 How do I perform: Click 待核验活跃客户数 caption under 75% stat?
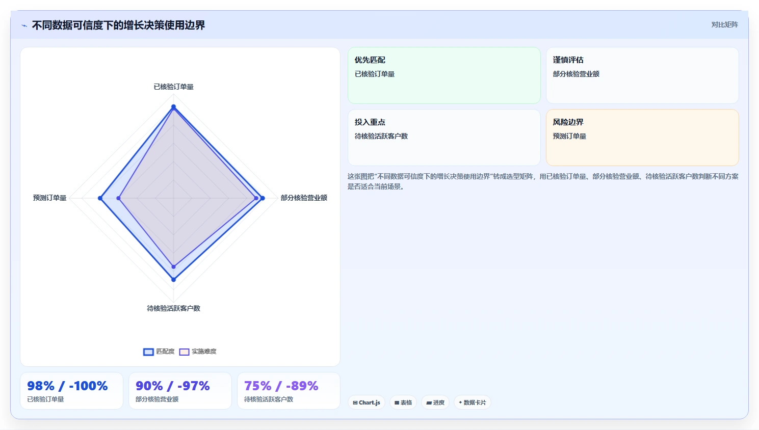[269, 399]
